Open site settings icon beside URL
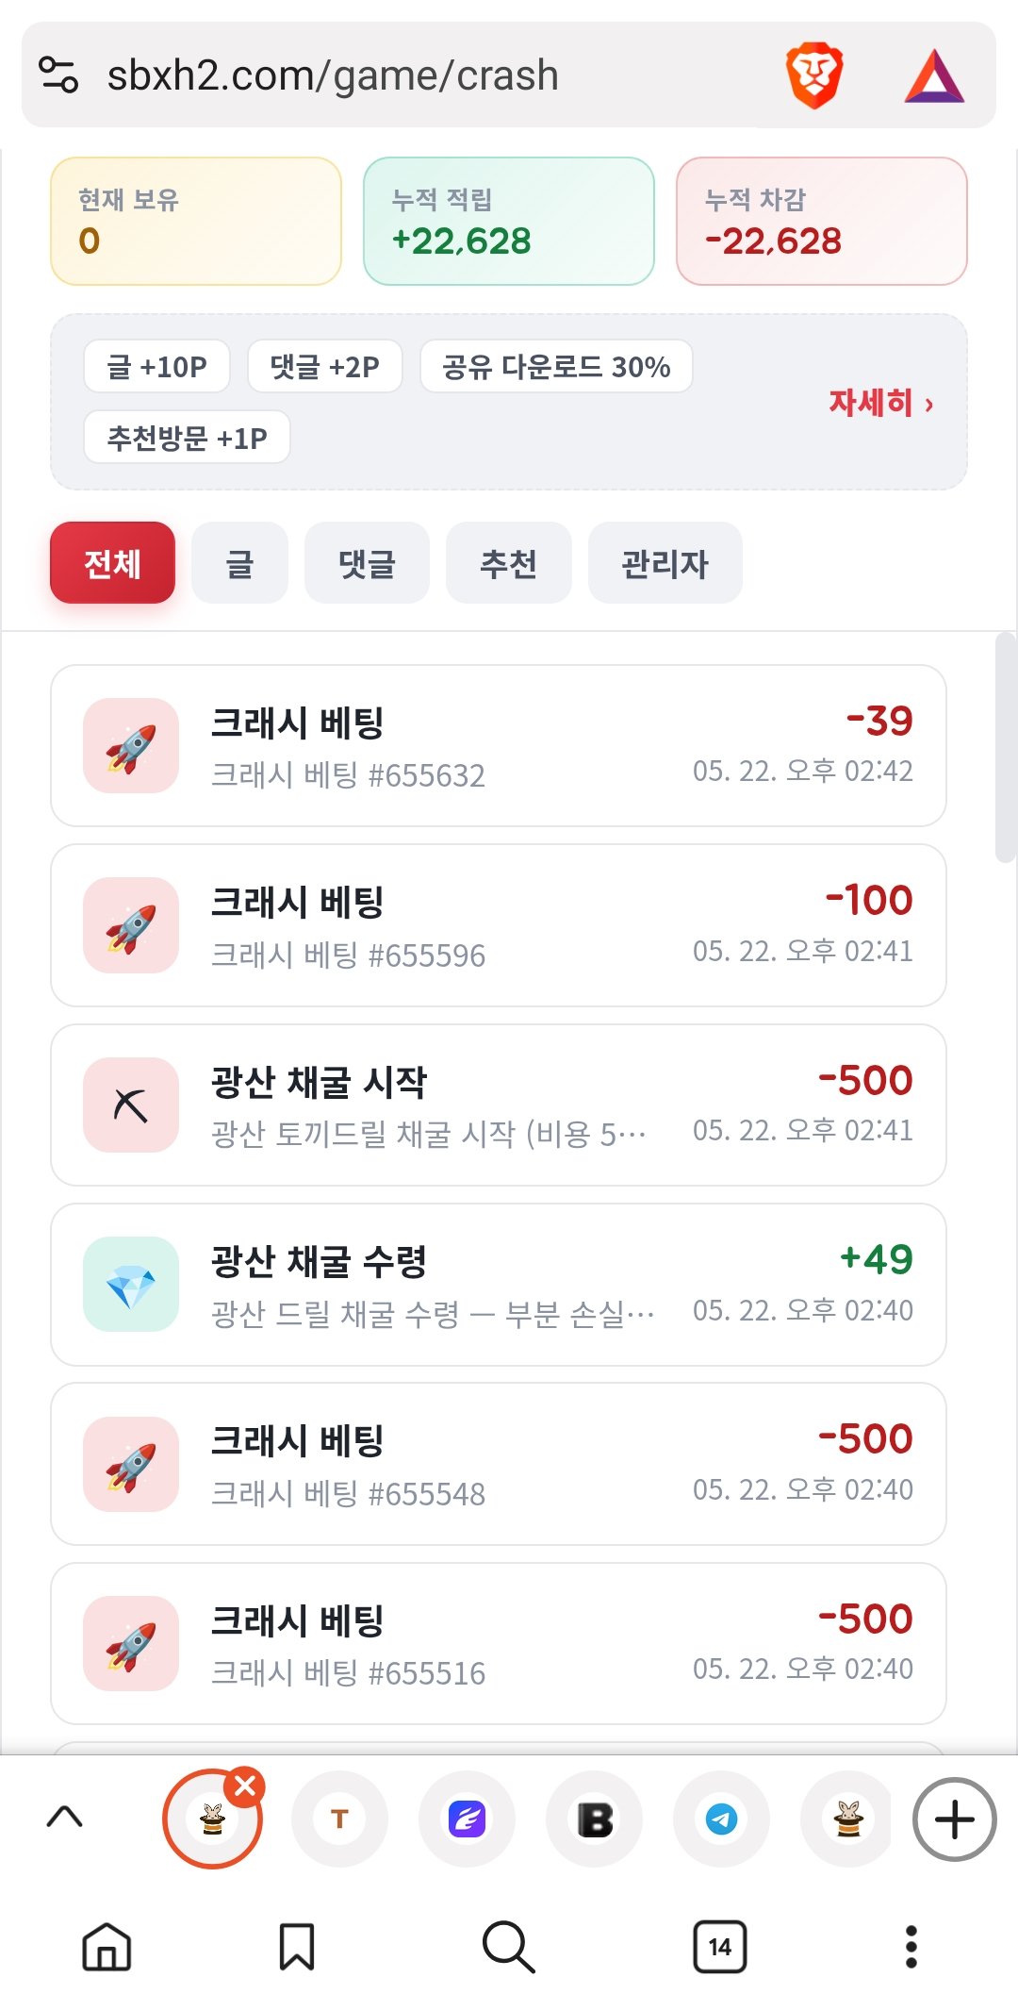Viewport: 1018px width, 2010px height. point(58,75)
